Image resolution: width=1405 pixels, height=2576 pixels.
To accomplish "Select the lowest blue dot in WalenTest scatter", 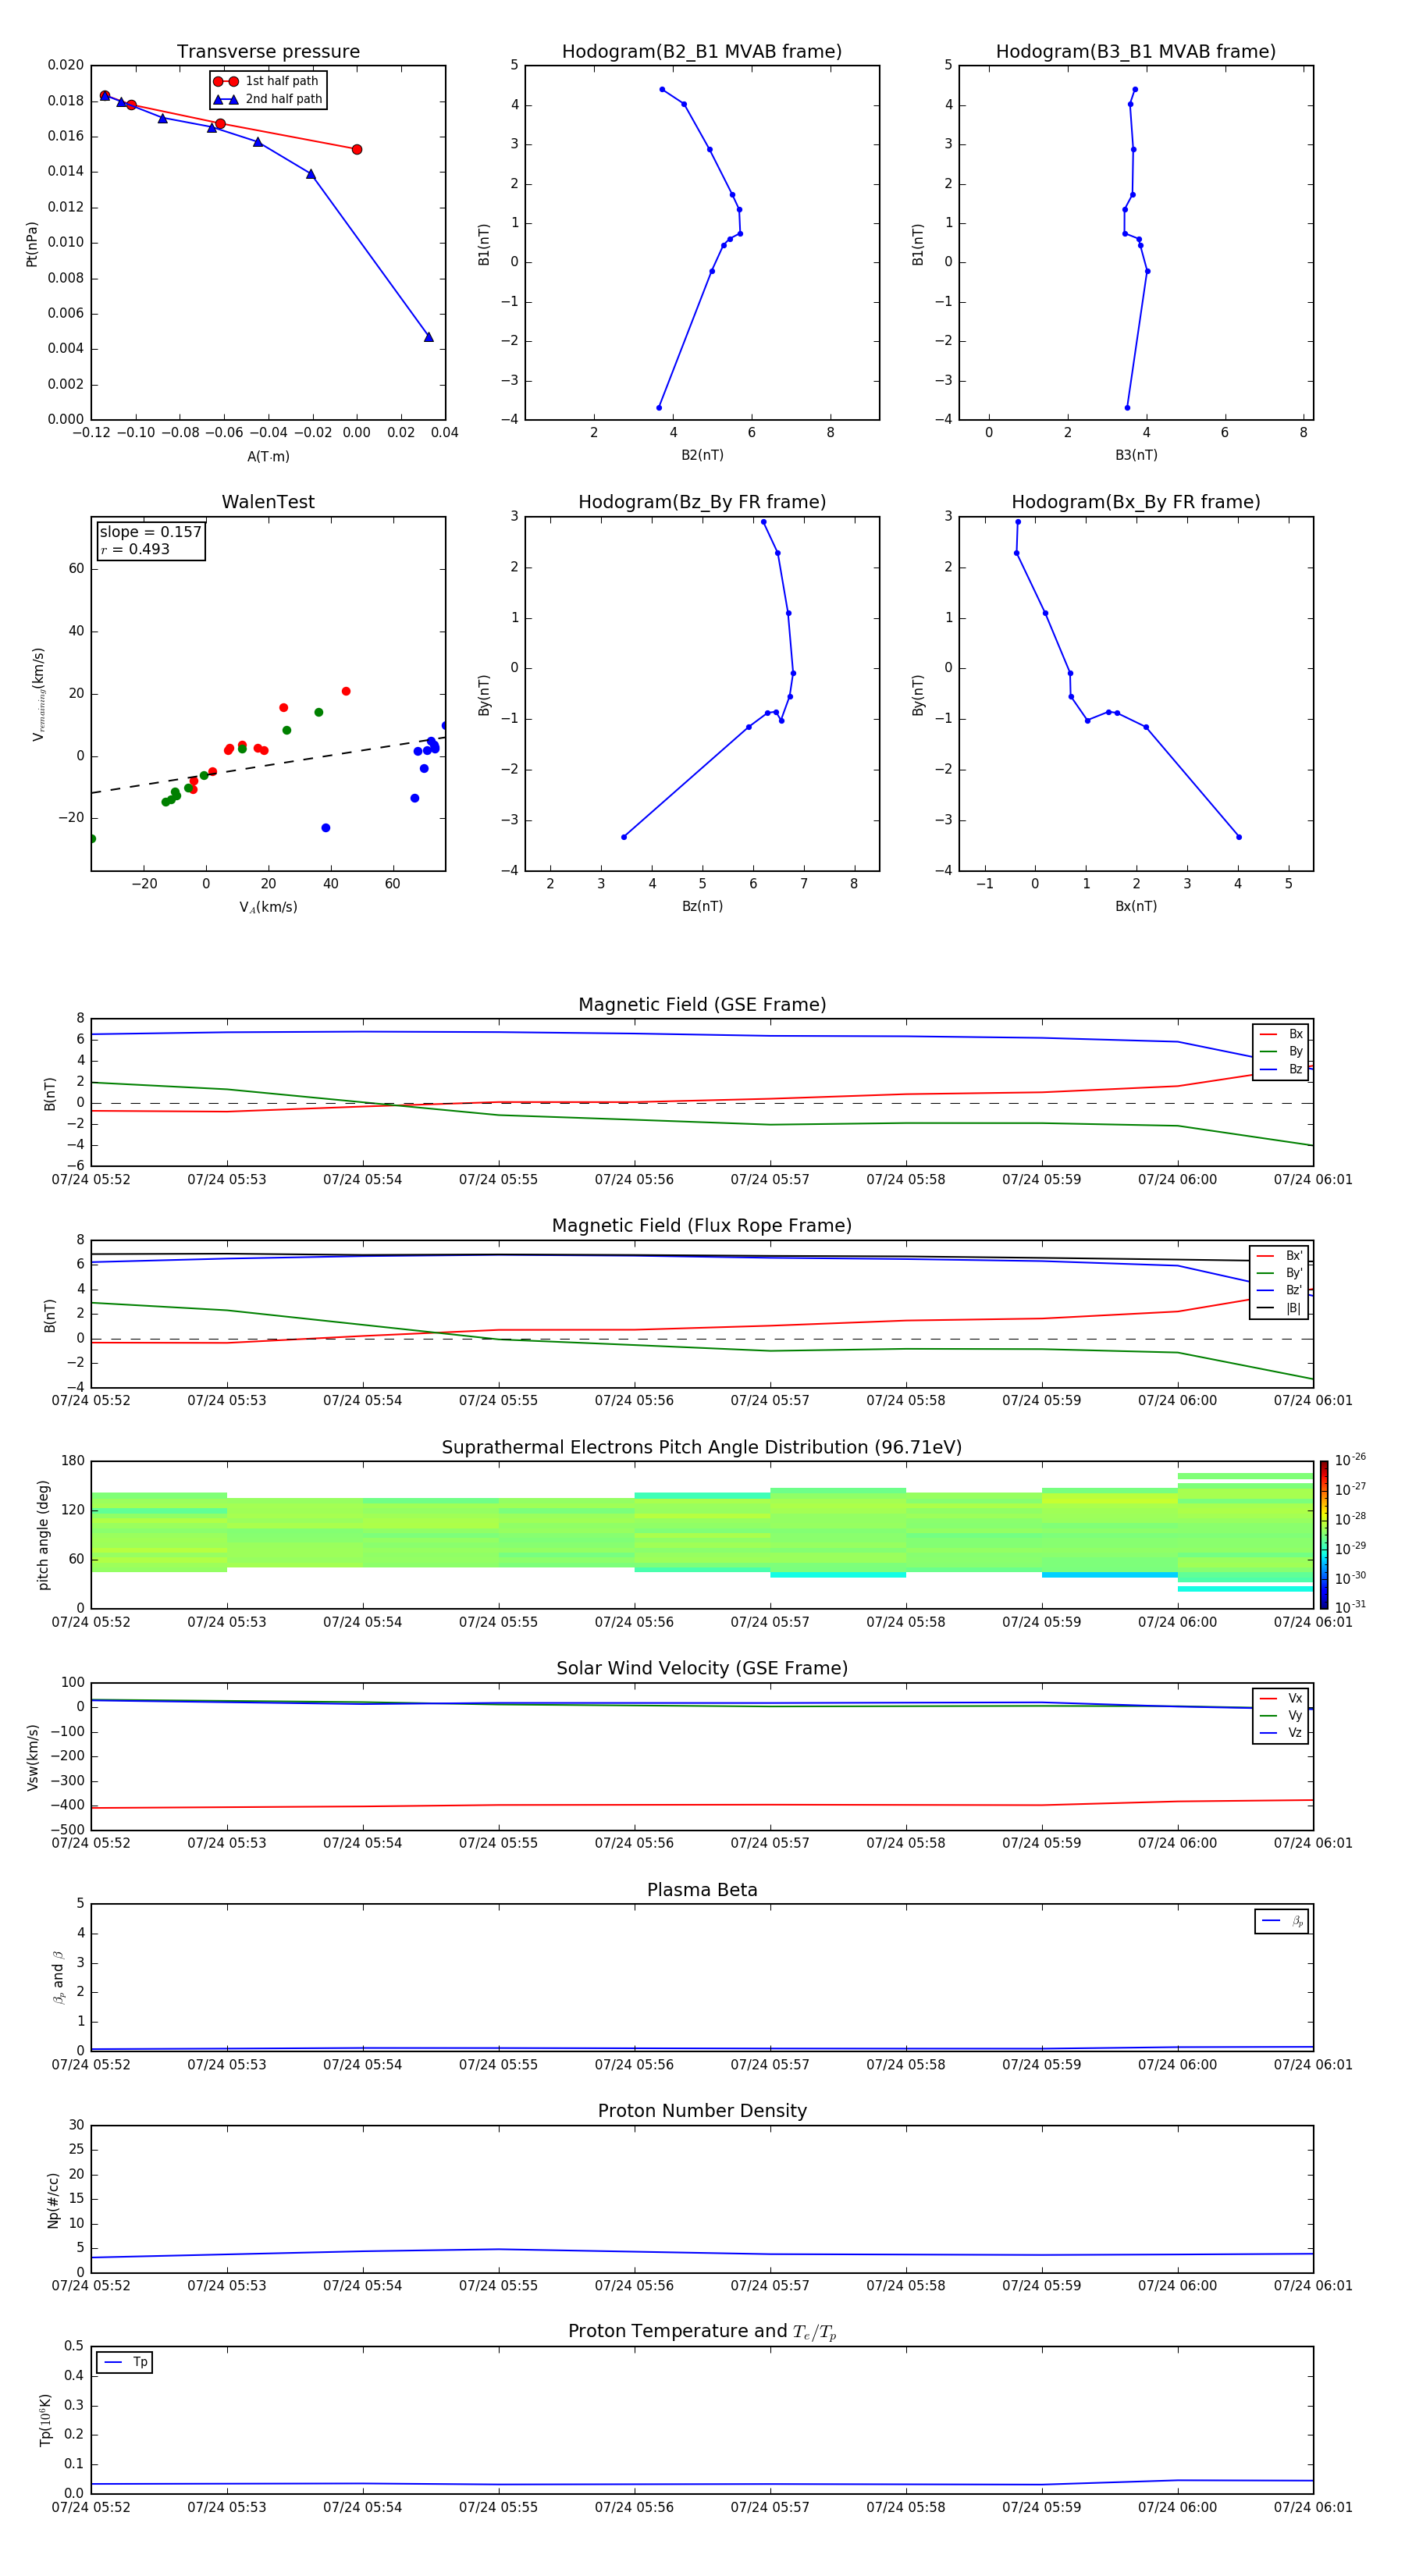I will tap(325, 828).
